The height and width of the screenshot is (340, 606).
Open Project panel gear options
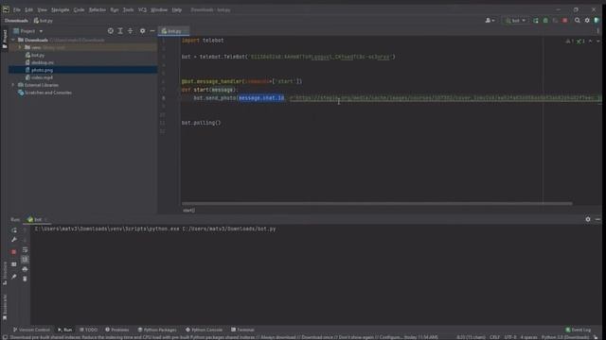[x=143, y=31]
